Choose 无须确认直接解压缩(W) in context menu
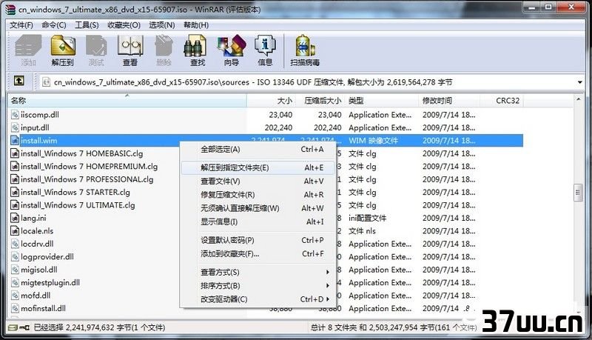 click(x=258, y=208)
